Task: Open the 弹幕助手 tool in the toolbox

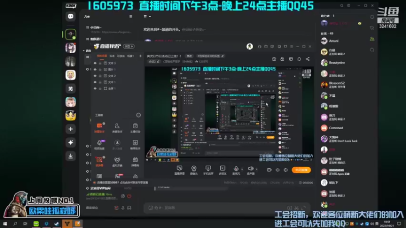Action: pos(99,128)
